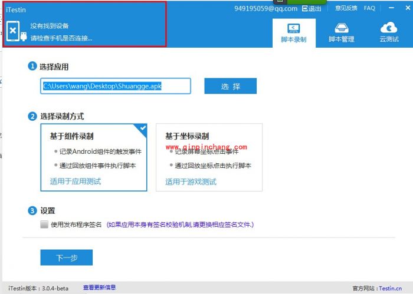The height and width of the screenshot is (294, 413).
Task: Click 请检查手机是否连接 message text
Action: 61,38
